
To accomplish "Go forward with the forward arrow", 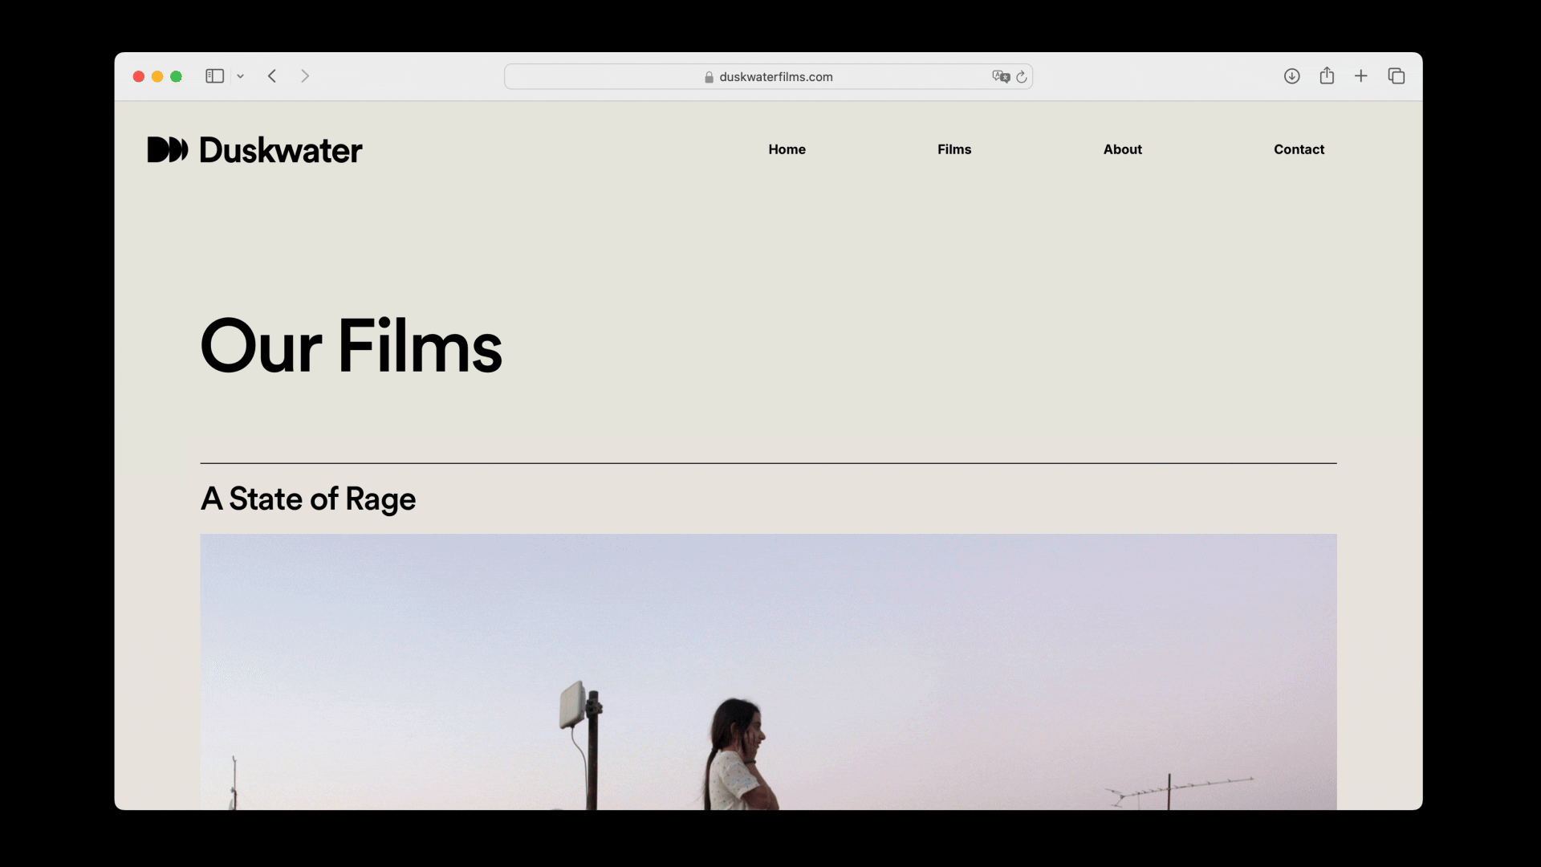I will point(305,76).
